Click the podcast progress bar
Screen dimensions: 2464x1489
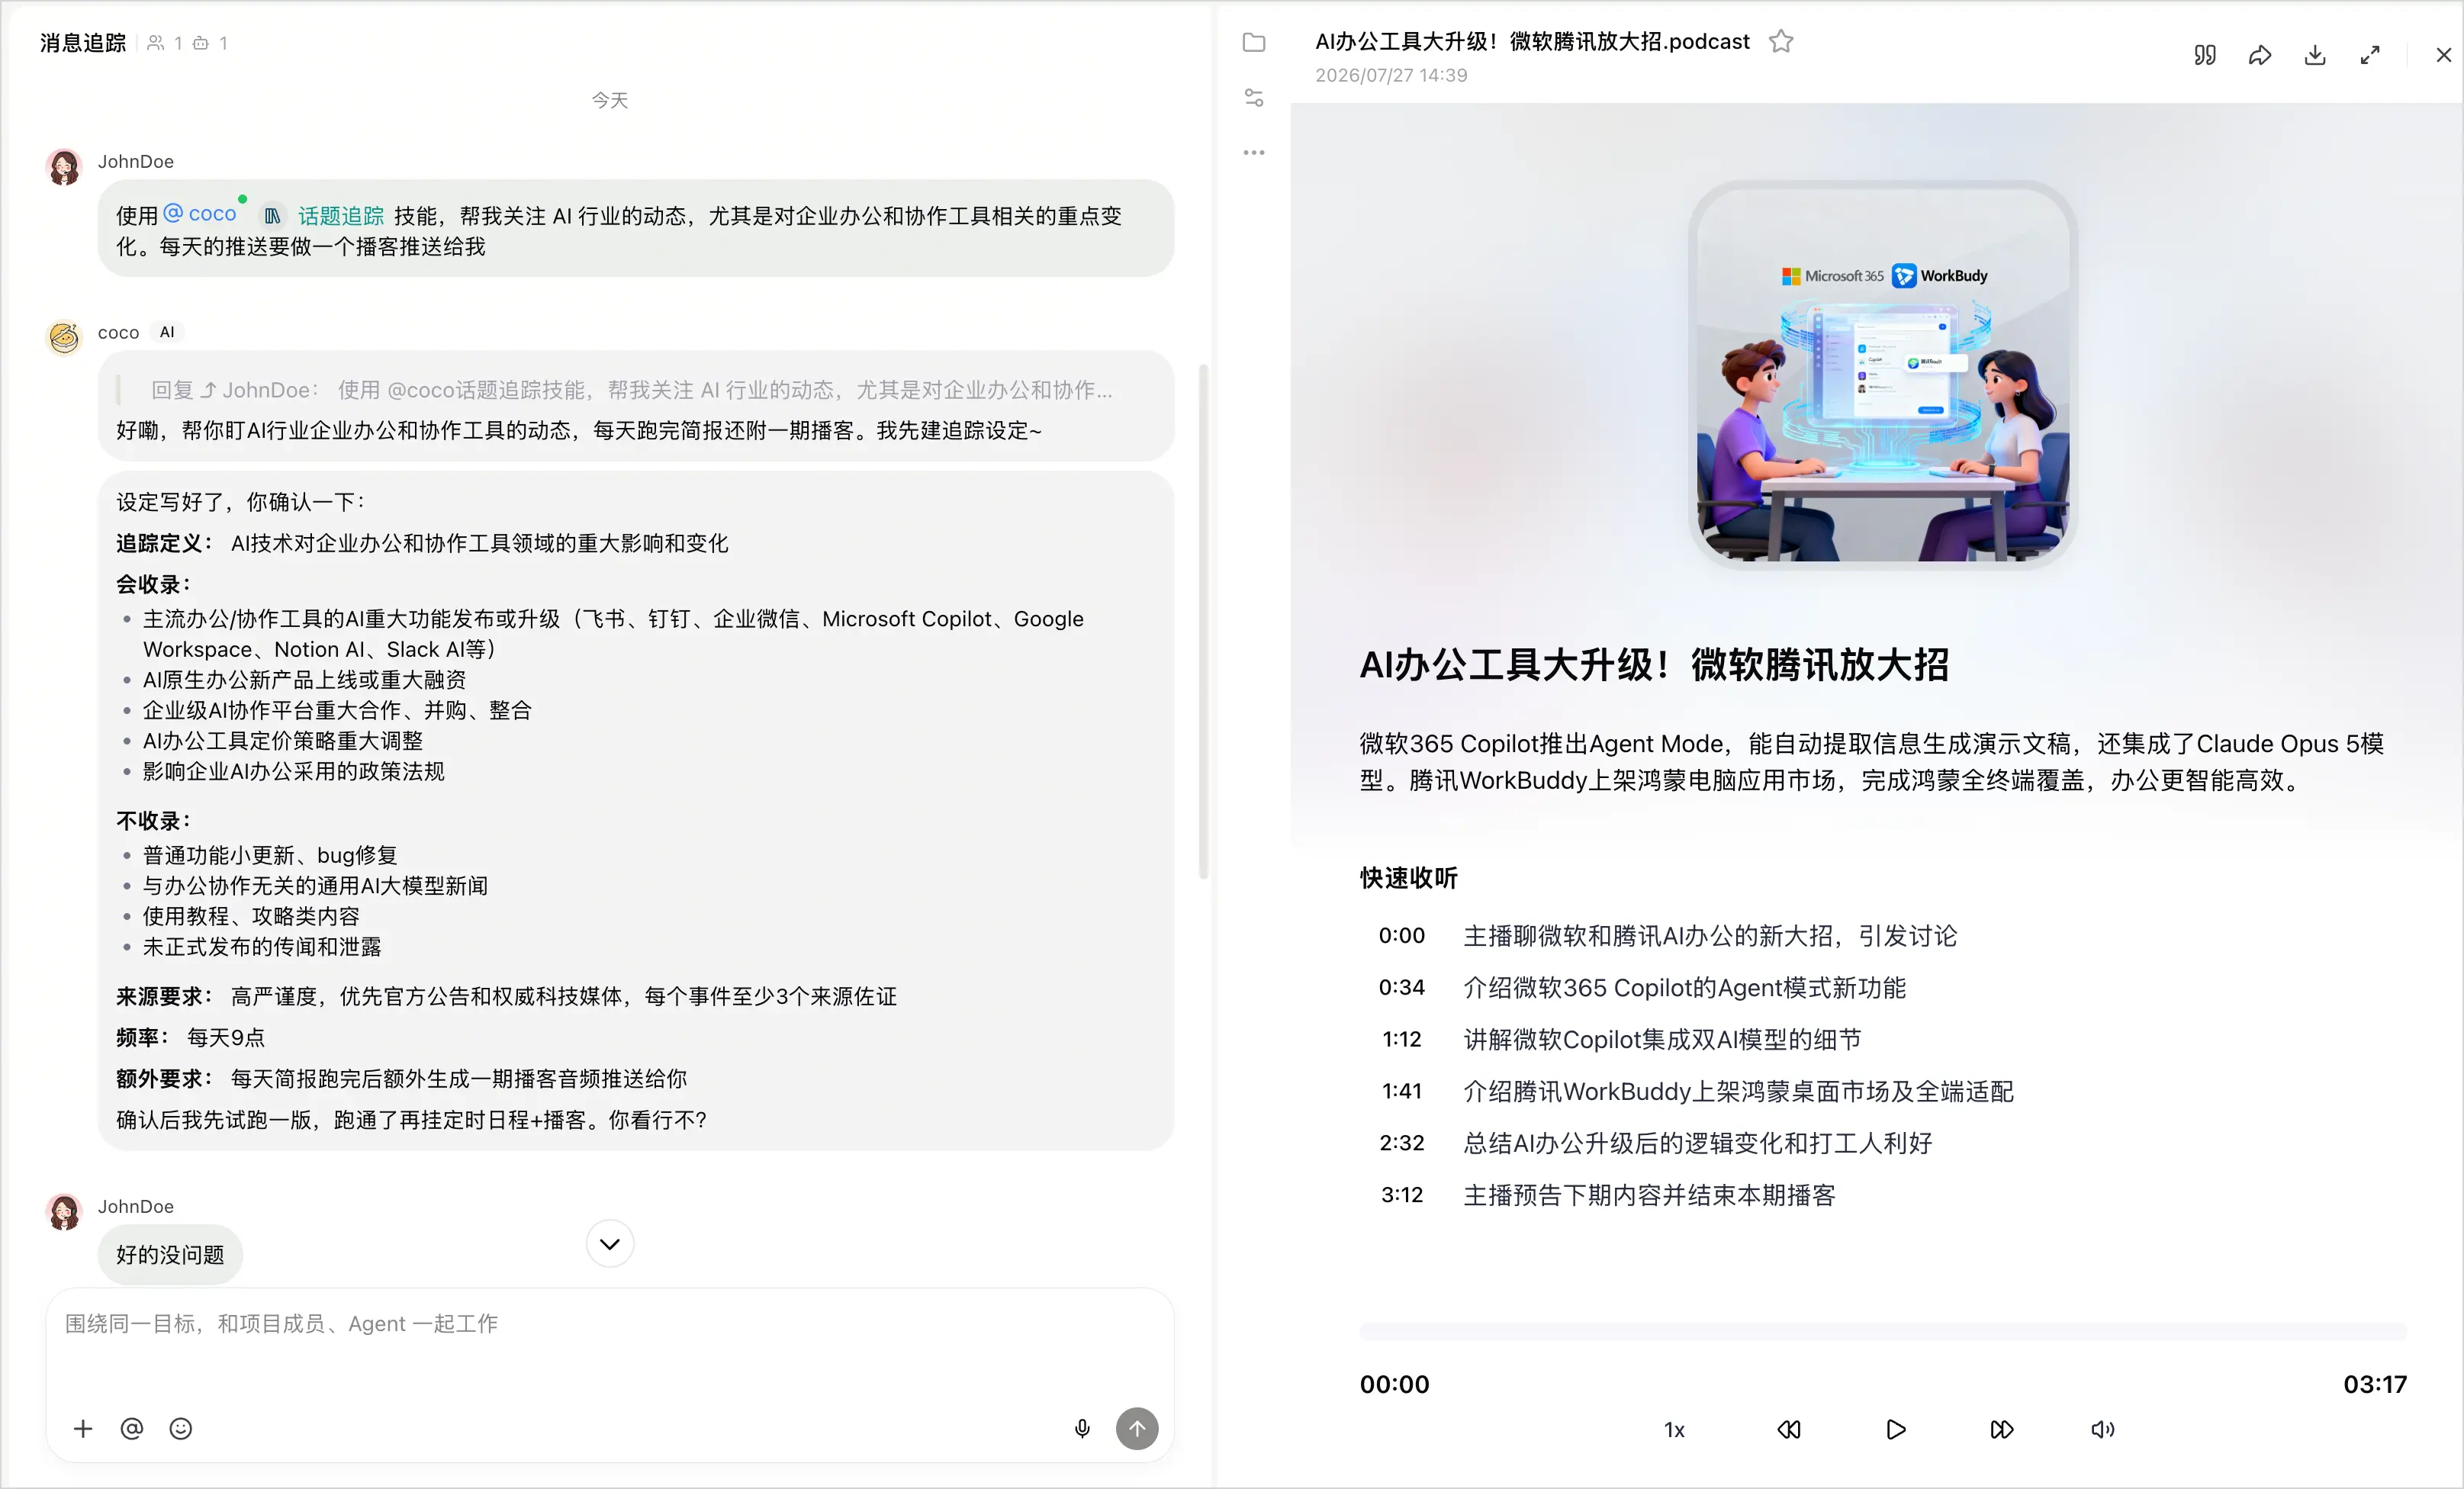tap(1883, 1331)
